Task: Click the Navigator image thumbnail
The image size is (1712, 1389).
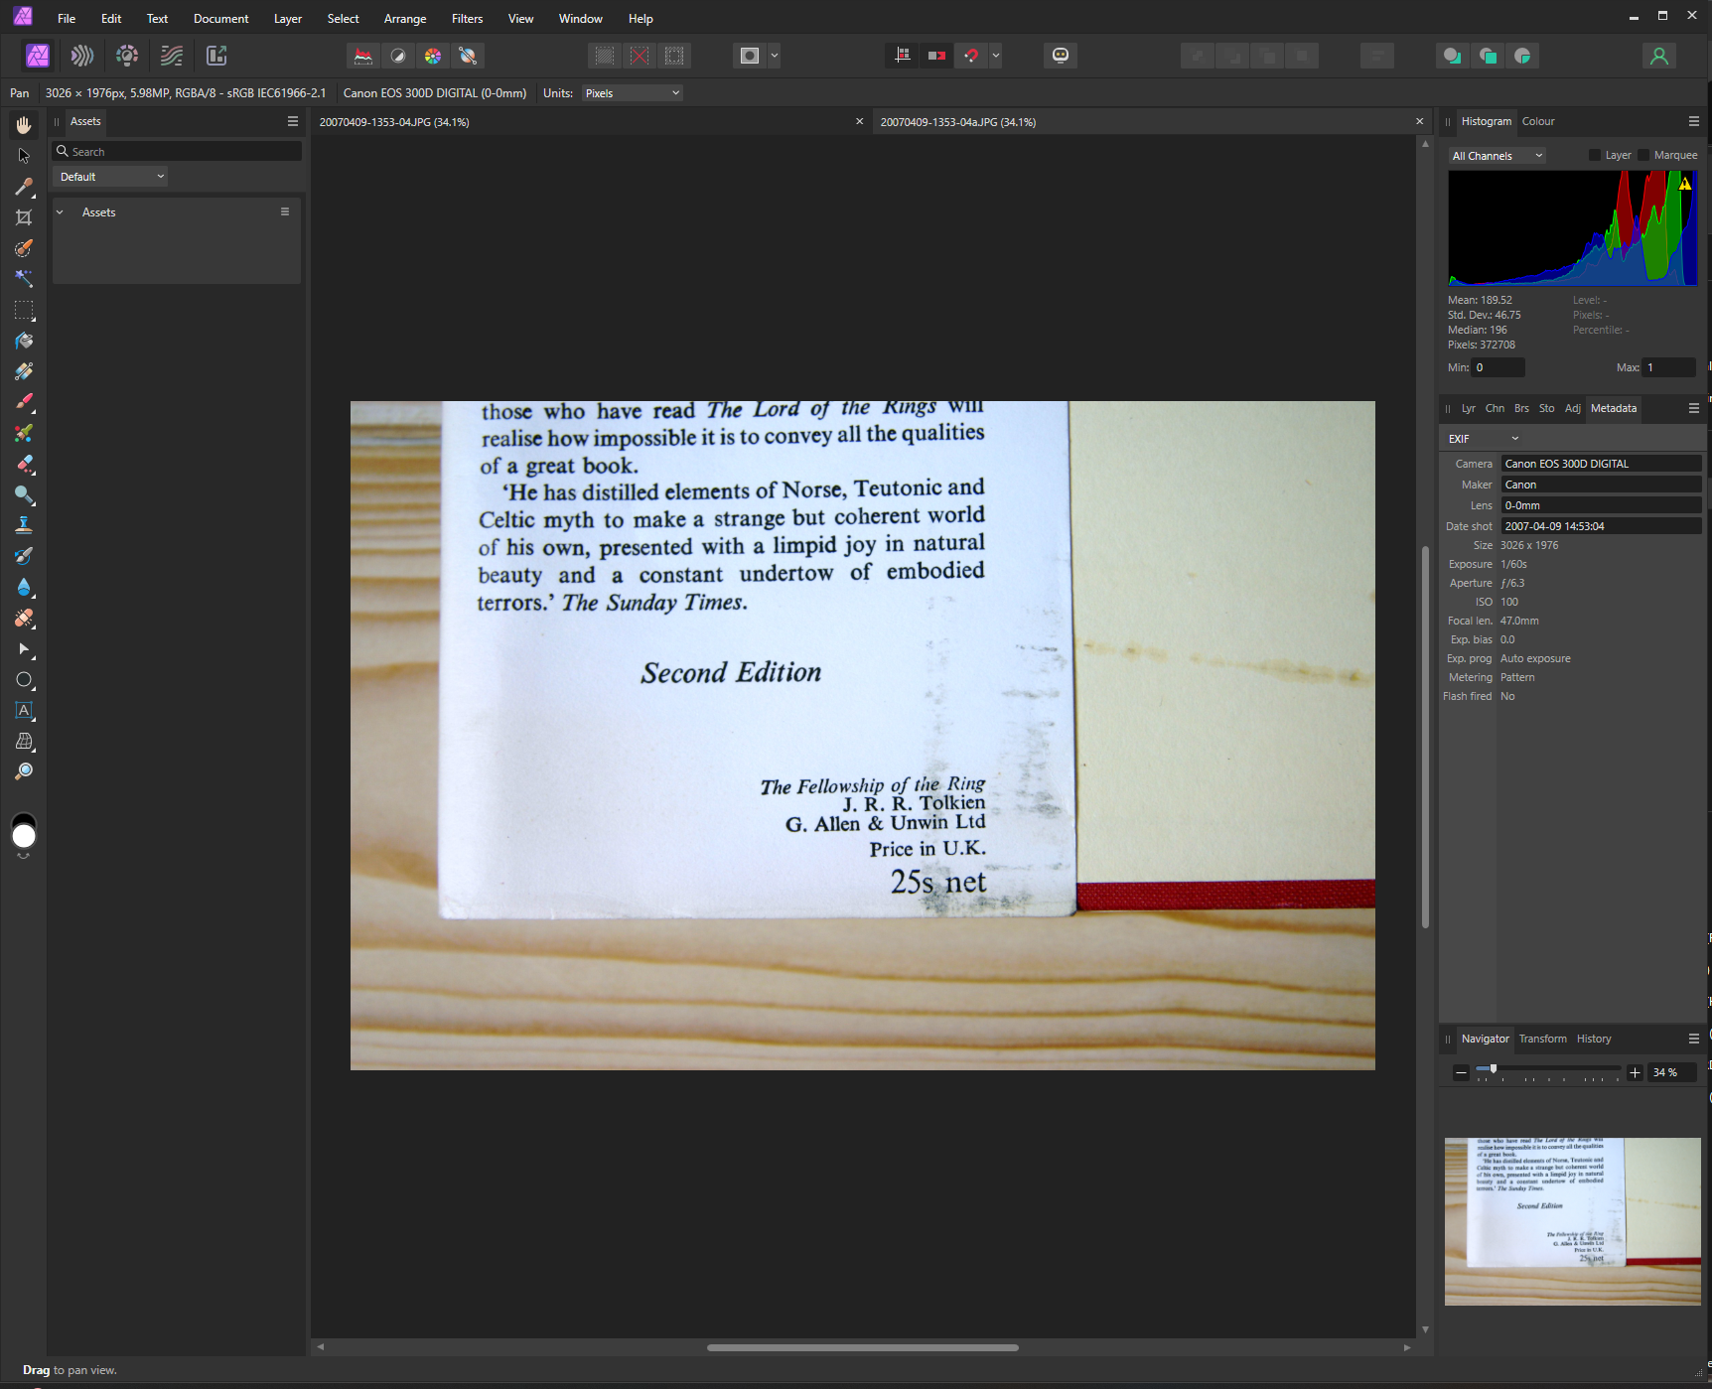Action: (x=1573, y=1221)
